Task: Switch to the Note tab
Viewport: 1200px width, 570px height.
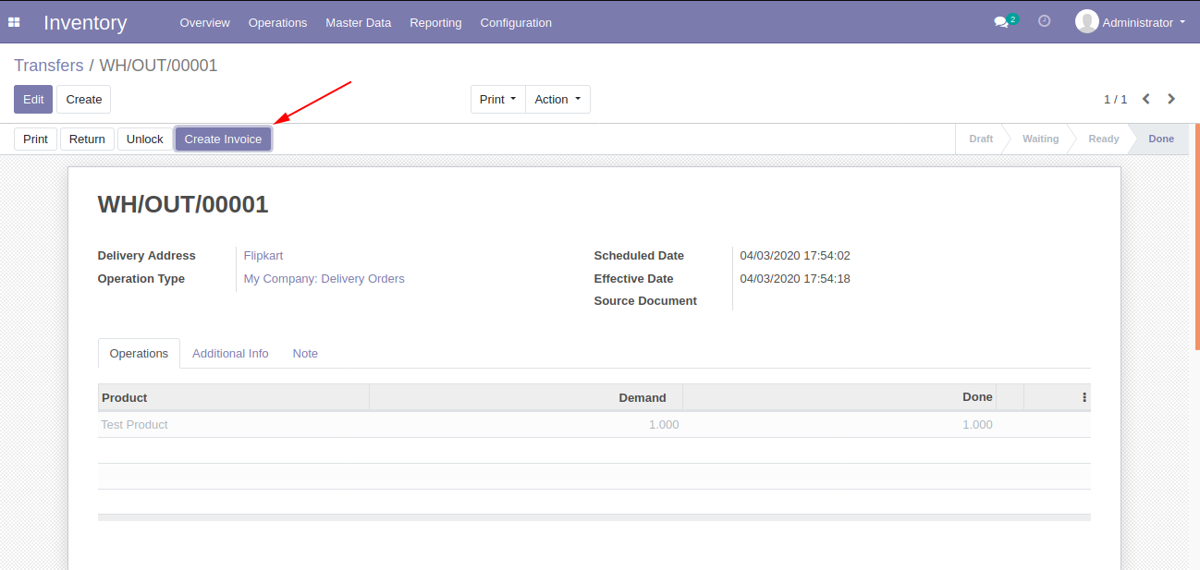Action: point(305,354)
